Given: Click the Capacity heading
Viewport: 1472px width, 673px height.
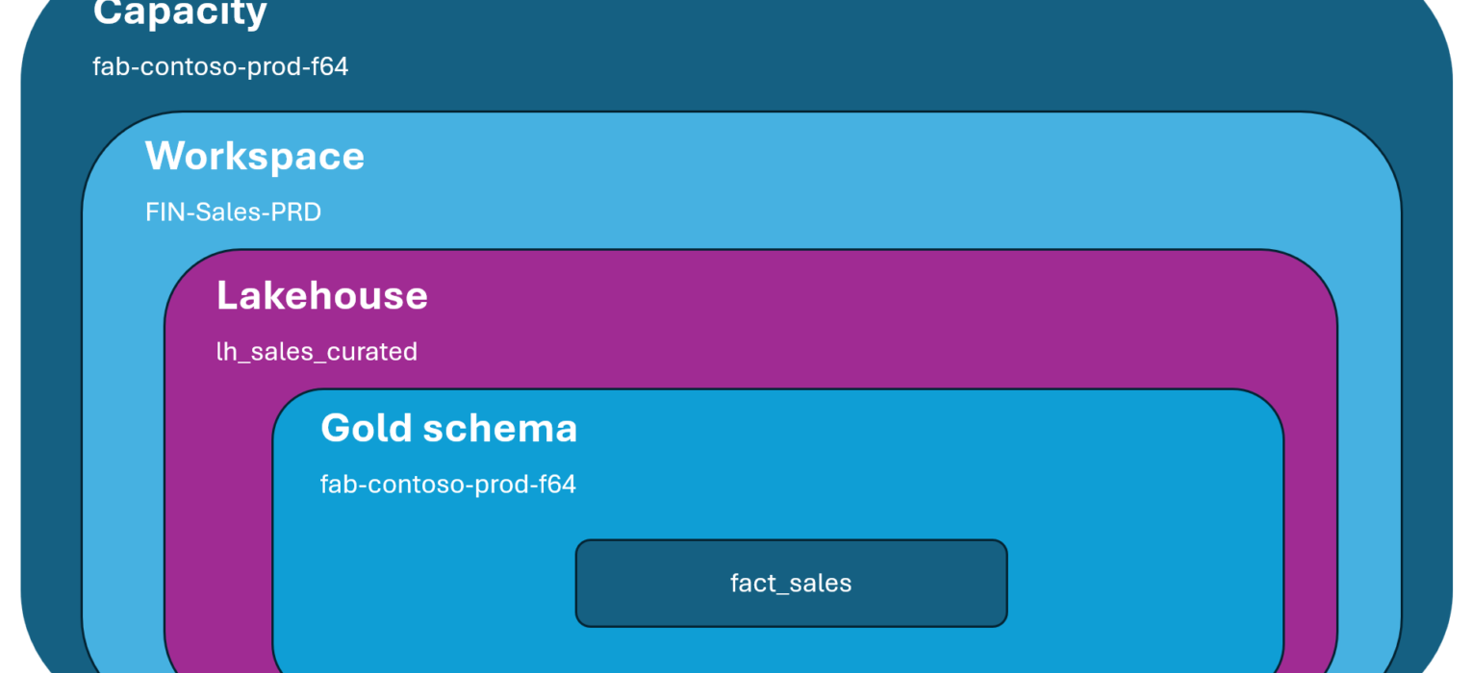Looking at the screenshot, I should tap(180, 12).
